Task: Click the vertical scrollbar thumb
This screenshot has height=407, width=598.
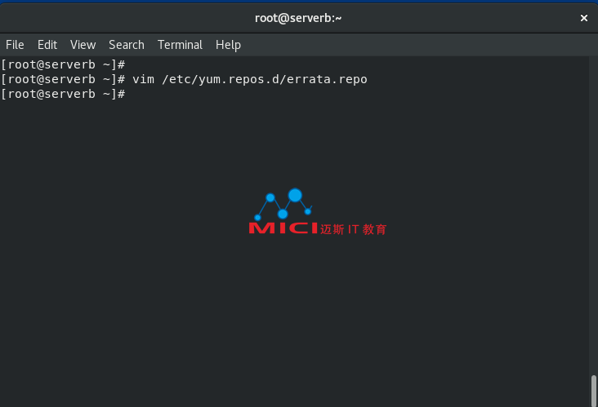Action: [593, 391]
